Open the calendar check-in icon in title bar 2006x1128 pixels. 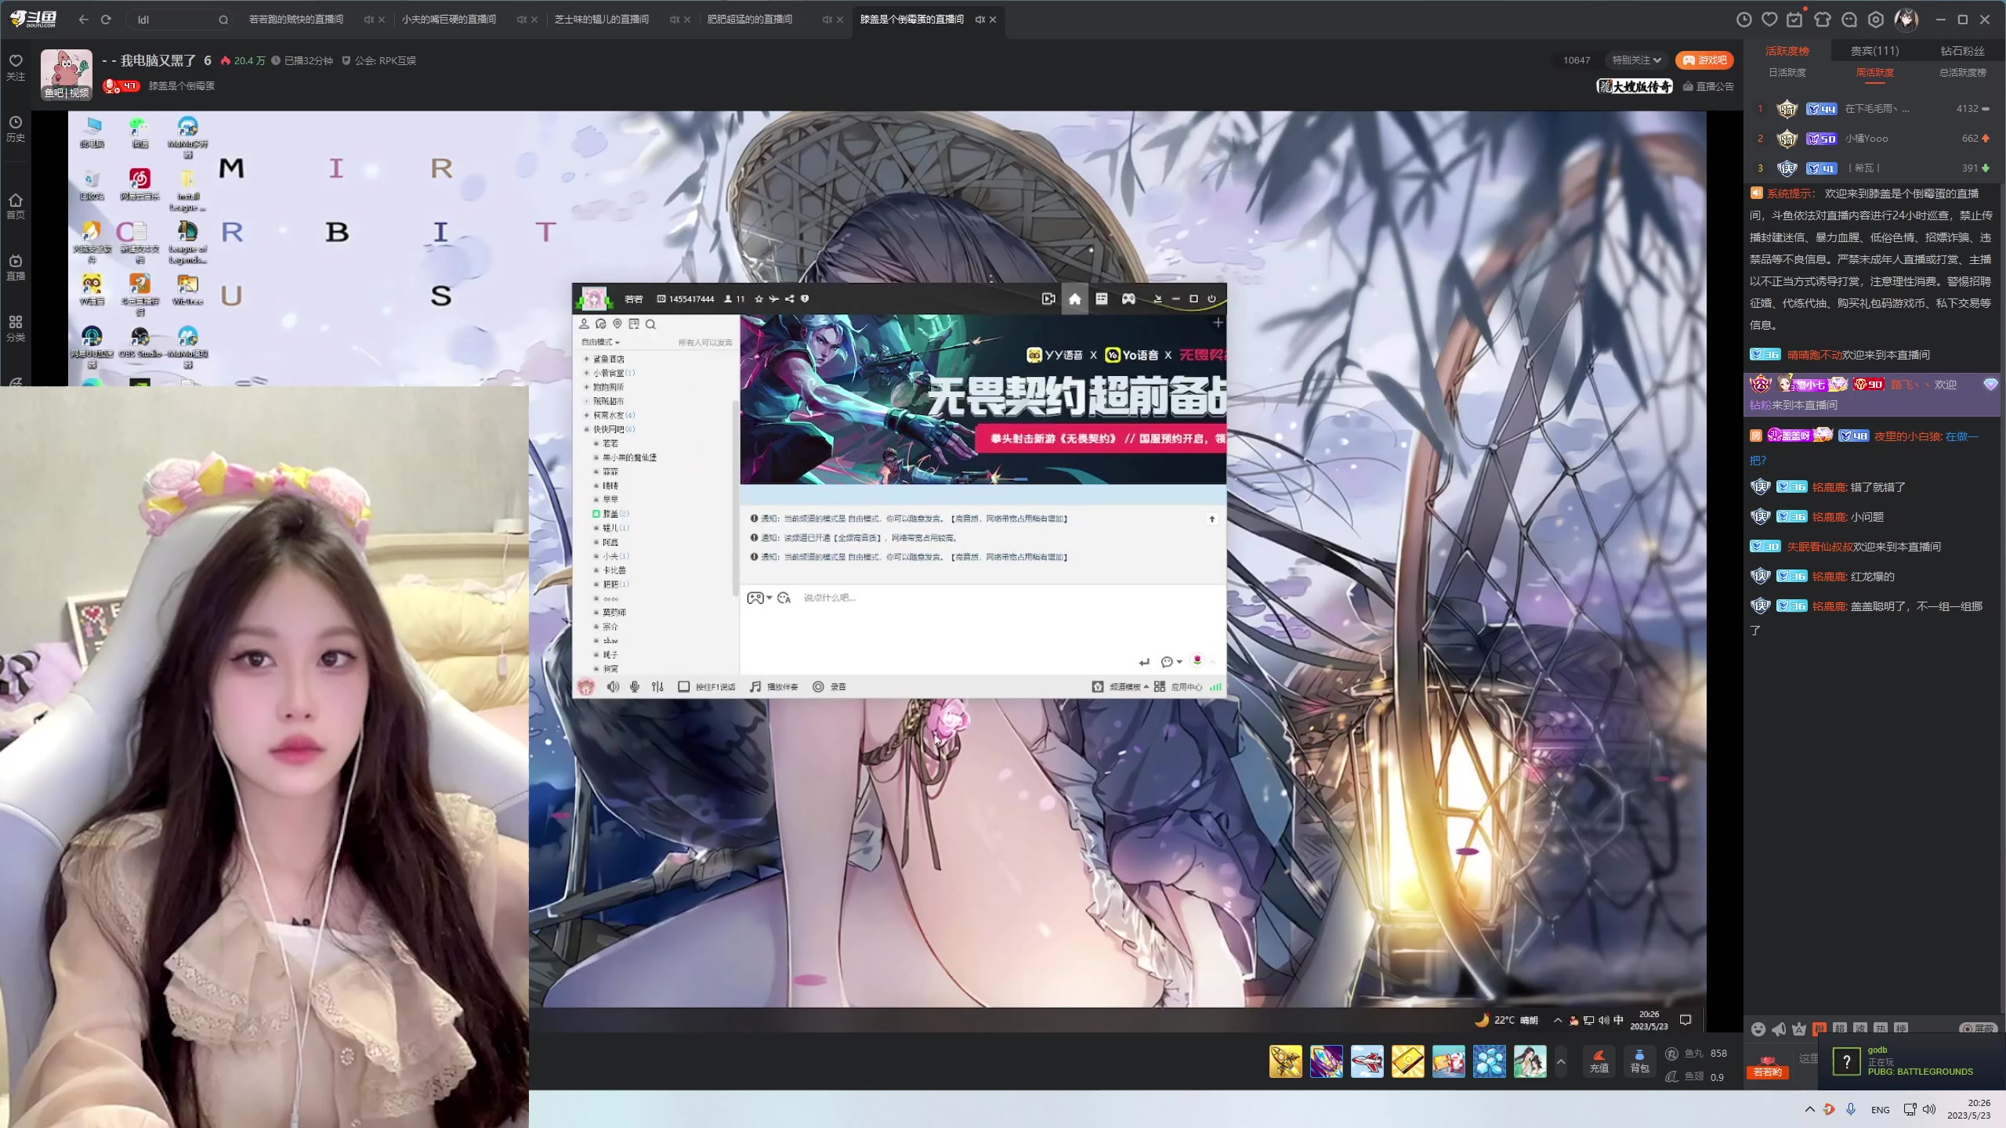(1794, 20)
